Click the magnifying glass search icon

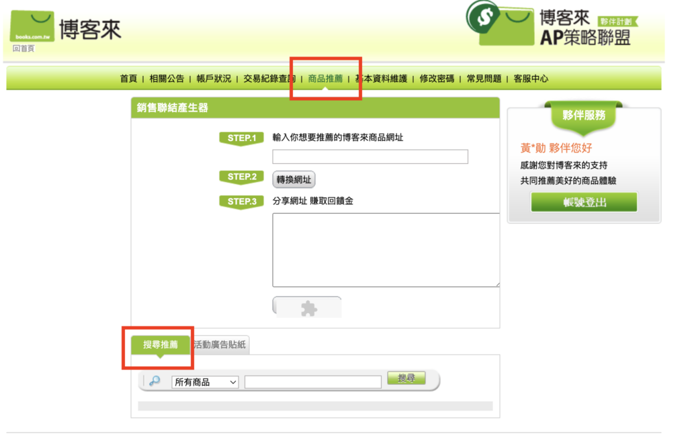[x=155, y=381]
